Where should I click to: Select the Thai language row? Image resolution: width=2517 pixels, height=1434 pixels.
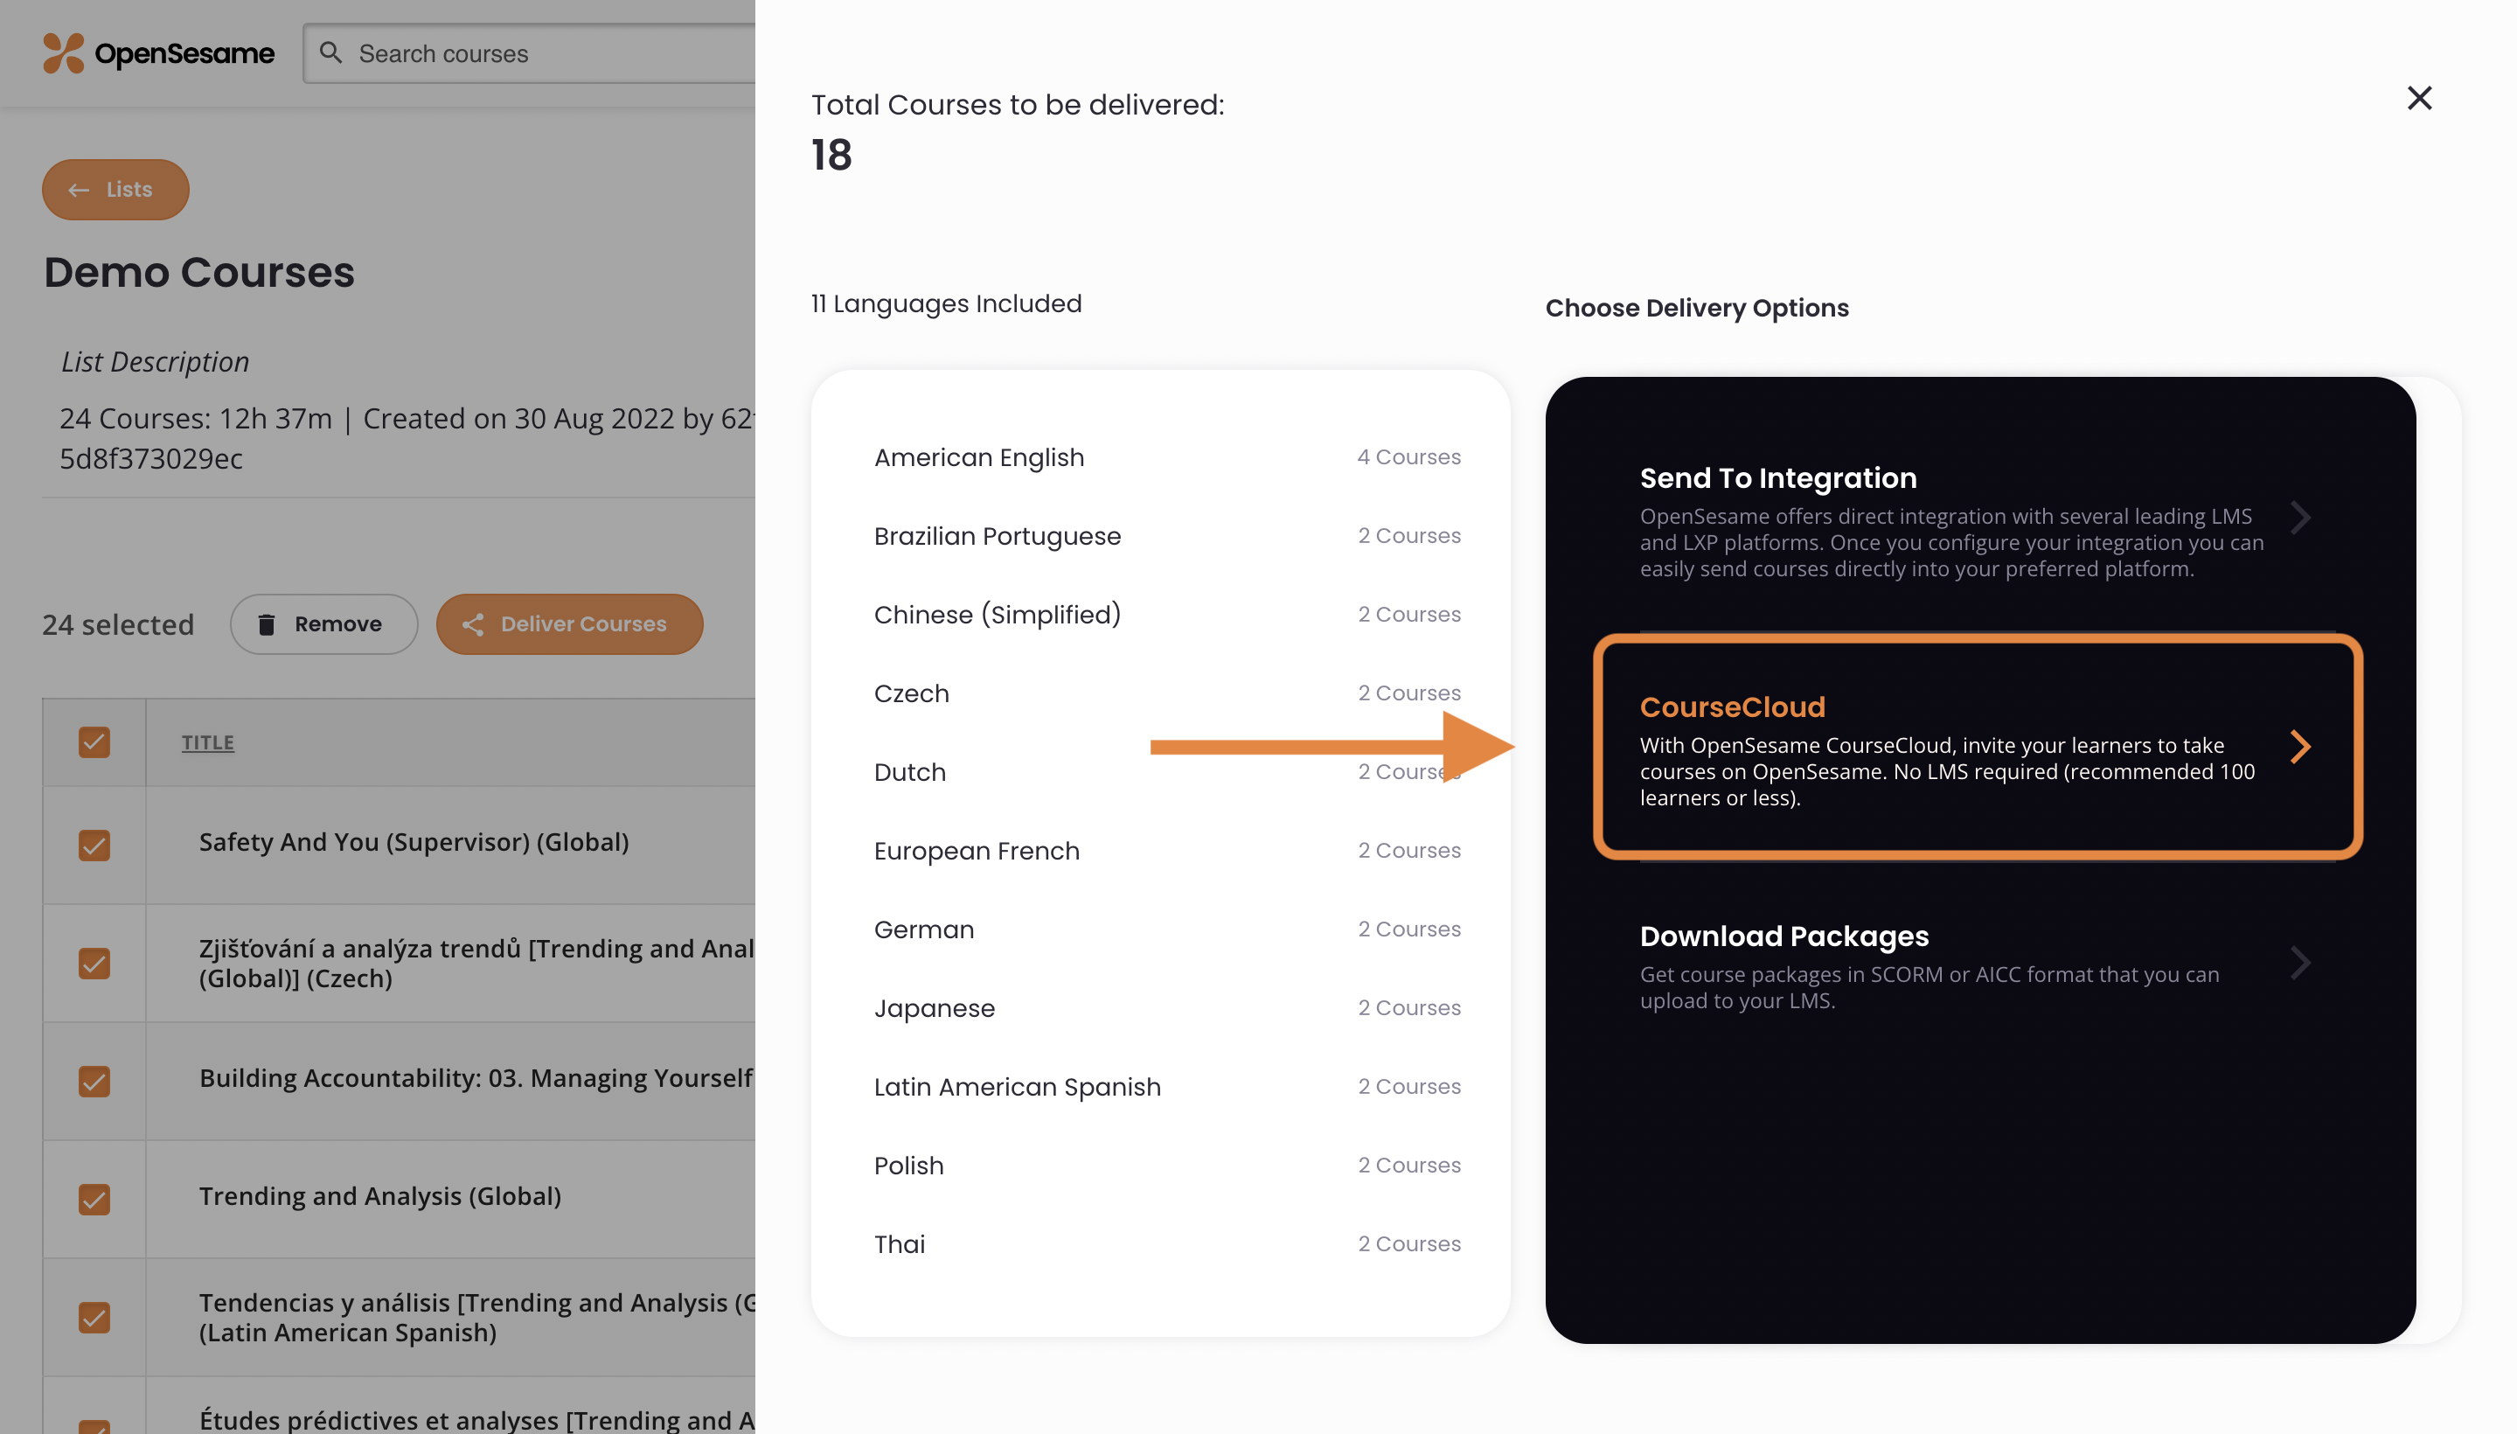[1167, 1245]
